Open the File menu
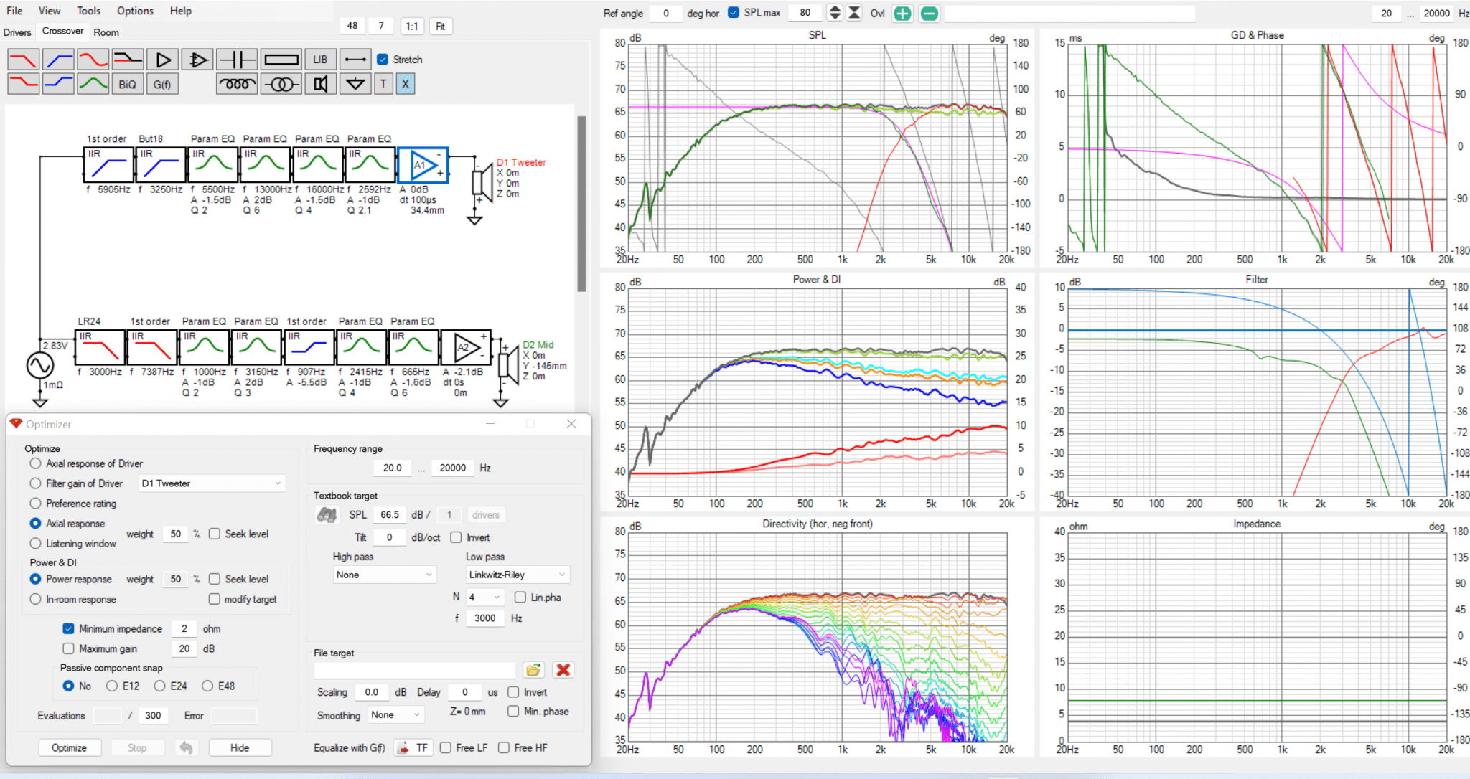The image size is (1470, 779). (x=14, y=11)
